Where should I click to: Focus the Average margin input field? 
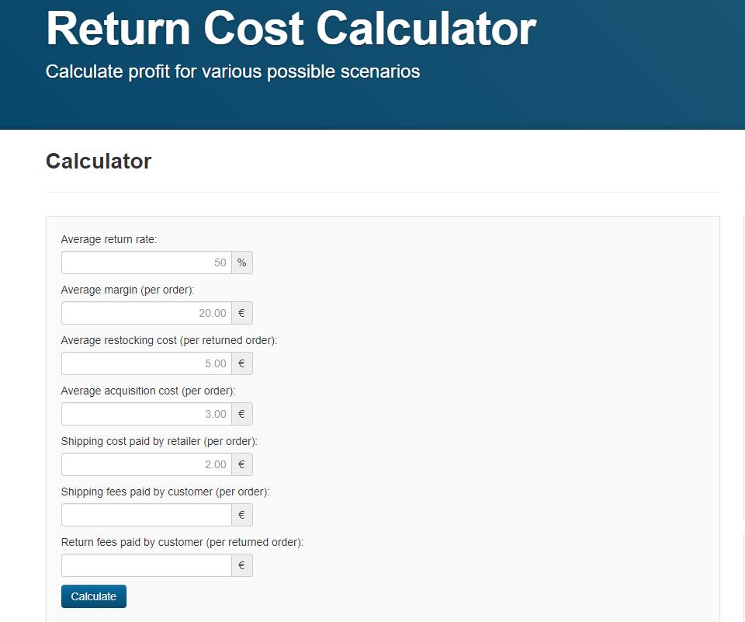coord(146,313)
